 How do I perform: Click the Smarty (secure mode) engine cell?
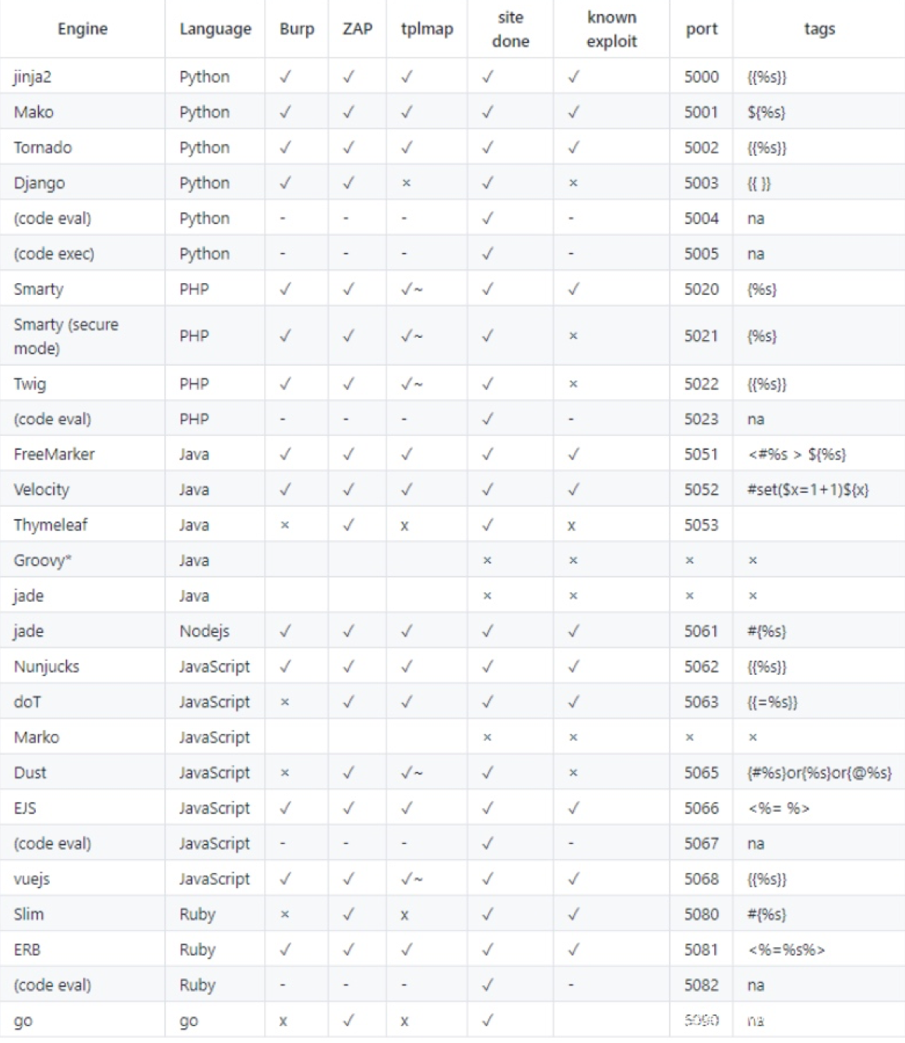click(x=65, y=336)
